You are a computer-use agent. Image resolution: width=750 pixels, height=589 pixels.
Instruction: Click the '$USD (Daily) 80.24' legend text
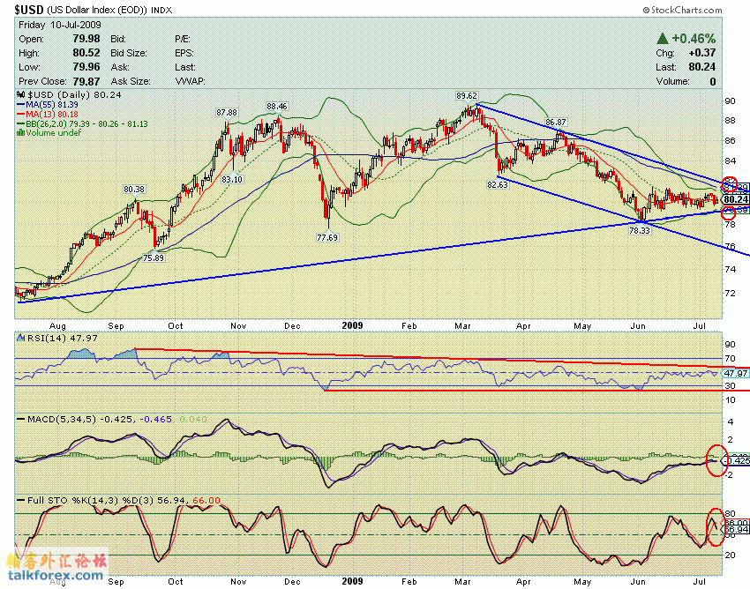pos(74,94)
